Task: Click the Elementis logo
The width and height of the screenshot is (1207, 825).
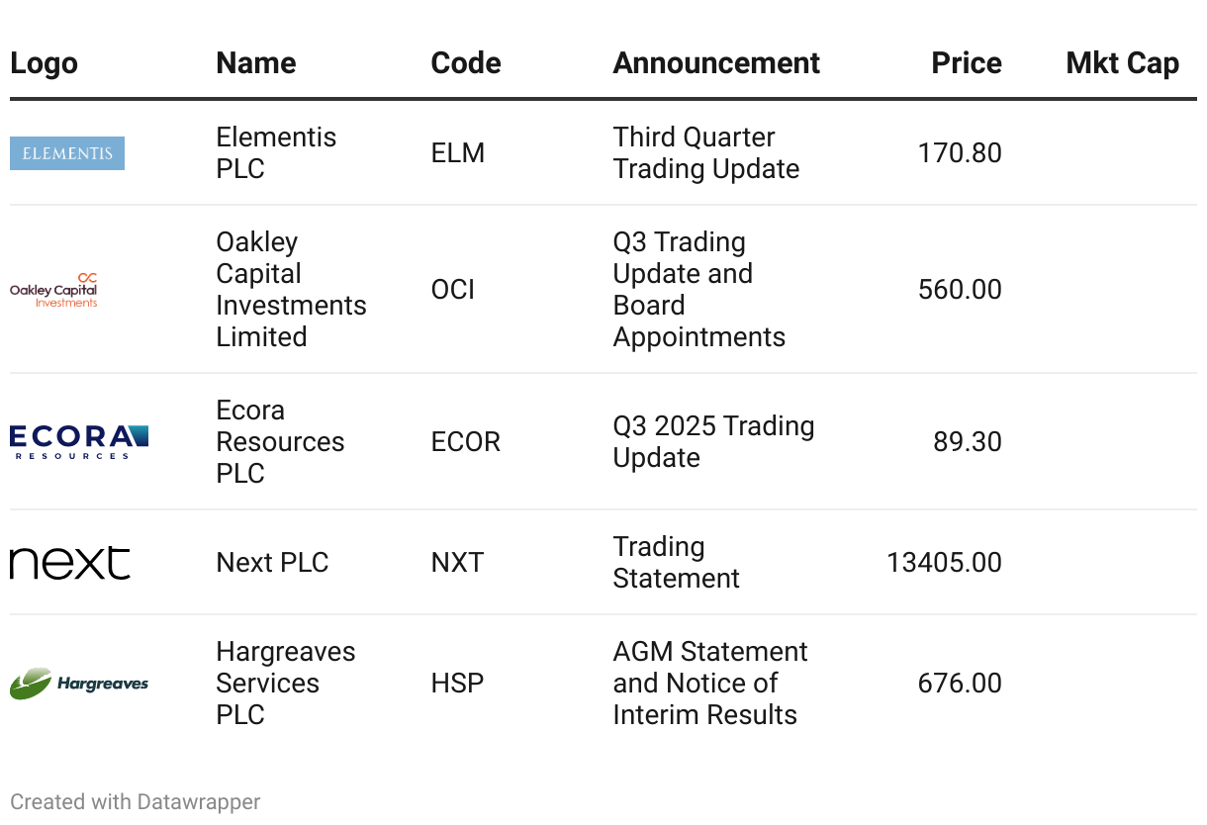Action: tap(67, 153)
